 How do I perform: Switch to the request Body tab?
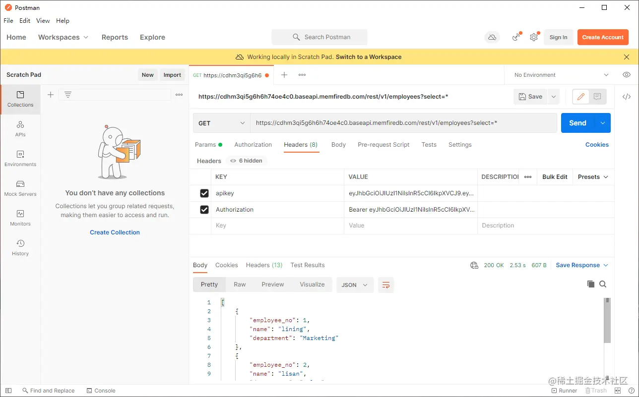[x=338, y=145]
